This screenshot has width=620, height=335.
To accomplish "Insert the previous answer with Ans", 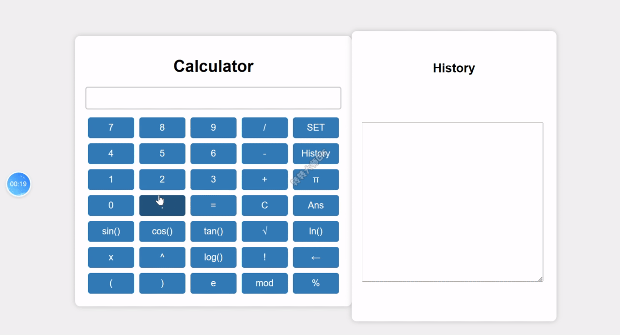I will [x=316, y=205].
